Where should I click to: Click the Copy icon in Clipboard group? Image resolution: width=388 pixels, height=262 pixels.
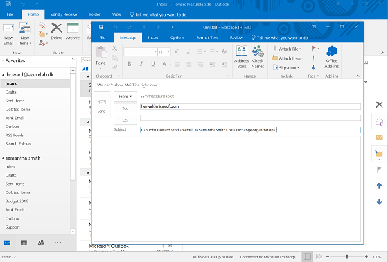point(114,58)
